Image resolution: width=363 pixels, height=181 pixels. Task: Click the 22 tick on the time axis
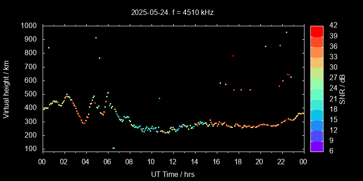pos(281,162)
